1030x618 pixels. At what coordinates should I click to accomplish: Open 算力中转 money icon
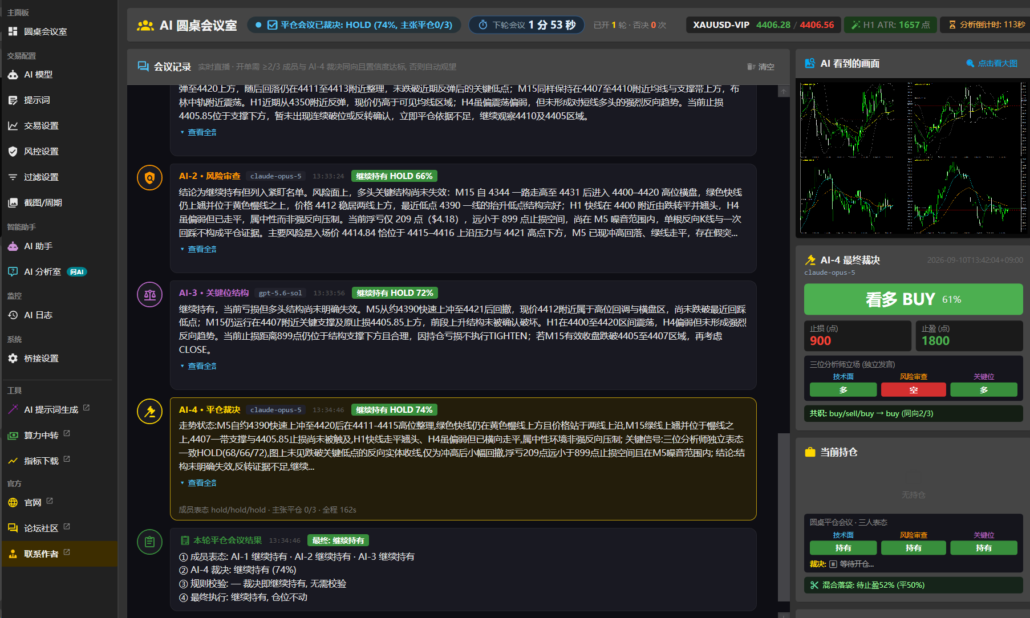[13, 435]
